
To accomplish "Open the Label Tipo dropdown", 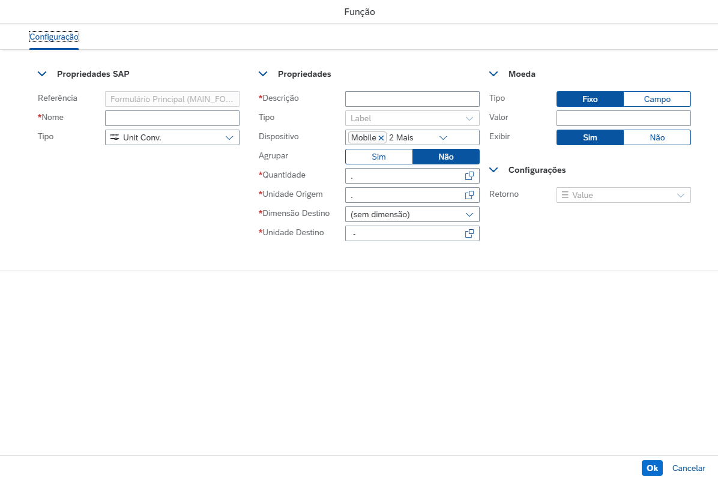I will coord(469,118).
